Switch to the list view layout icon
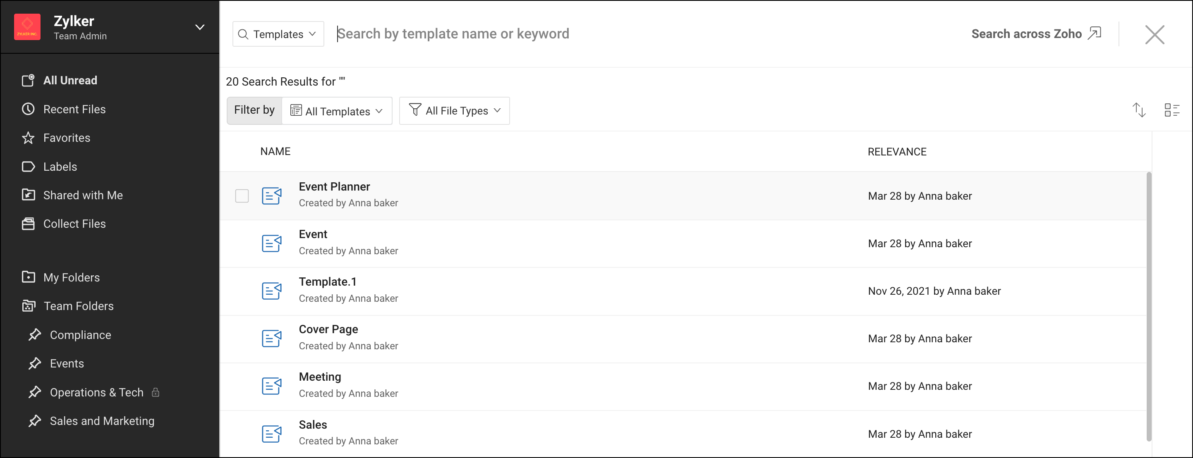This screenshot has width=1193, height=458. (1171, 110)
